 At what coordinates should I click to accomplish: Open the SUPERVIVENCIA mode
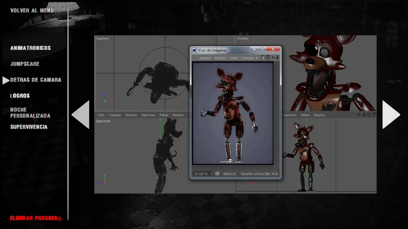[29, 127]
